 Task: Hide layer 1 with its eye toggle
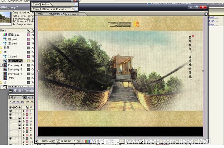tap(10, 111)
